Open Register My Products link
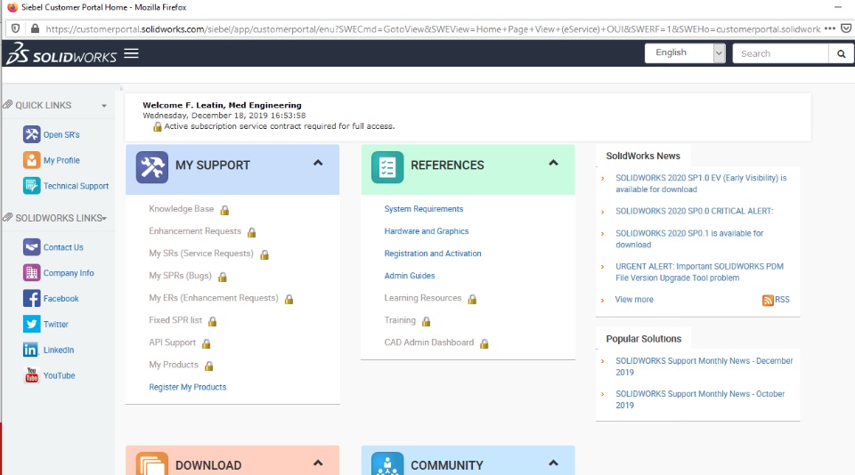The height and width of the screenshot is (475, 855). (188, 387)
